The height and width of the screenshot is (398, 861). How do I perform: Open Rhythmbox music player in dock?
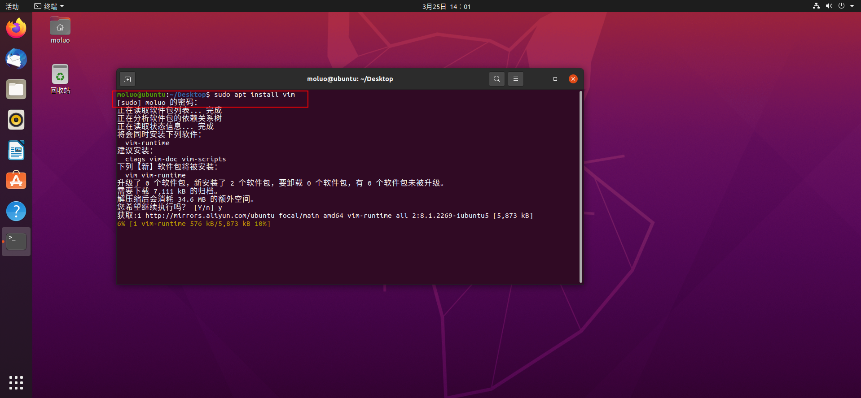click(x=16, y=120)
